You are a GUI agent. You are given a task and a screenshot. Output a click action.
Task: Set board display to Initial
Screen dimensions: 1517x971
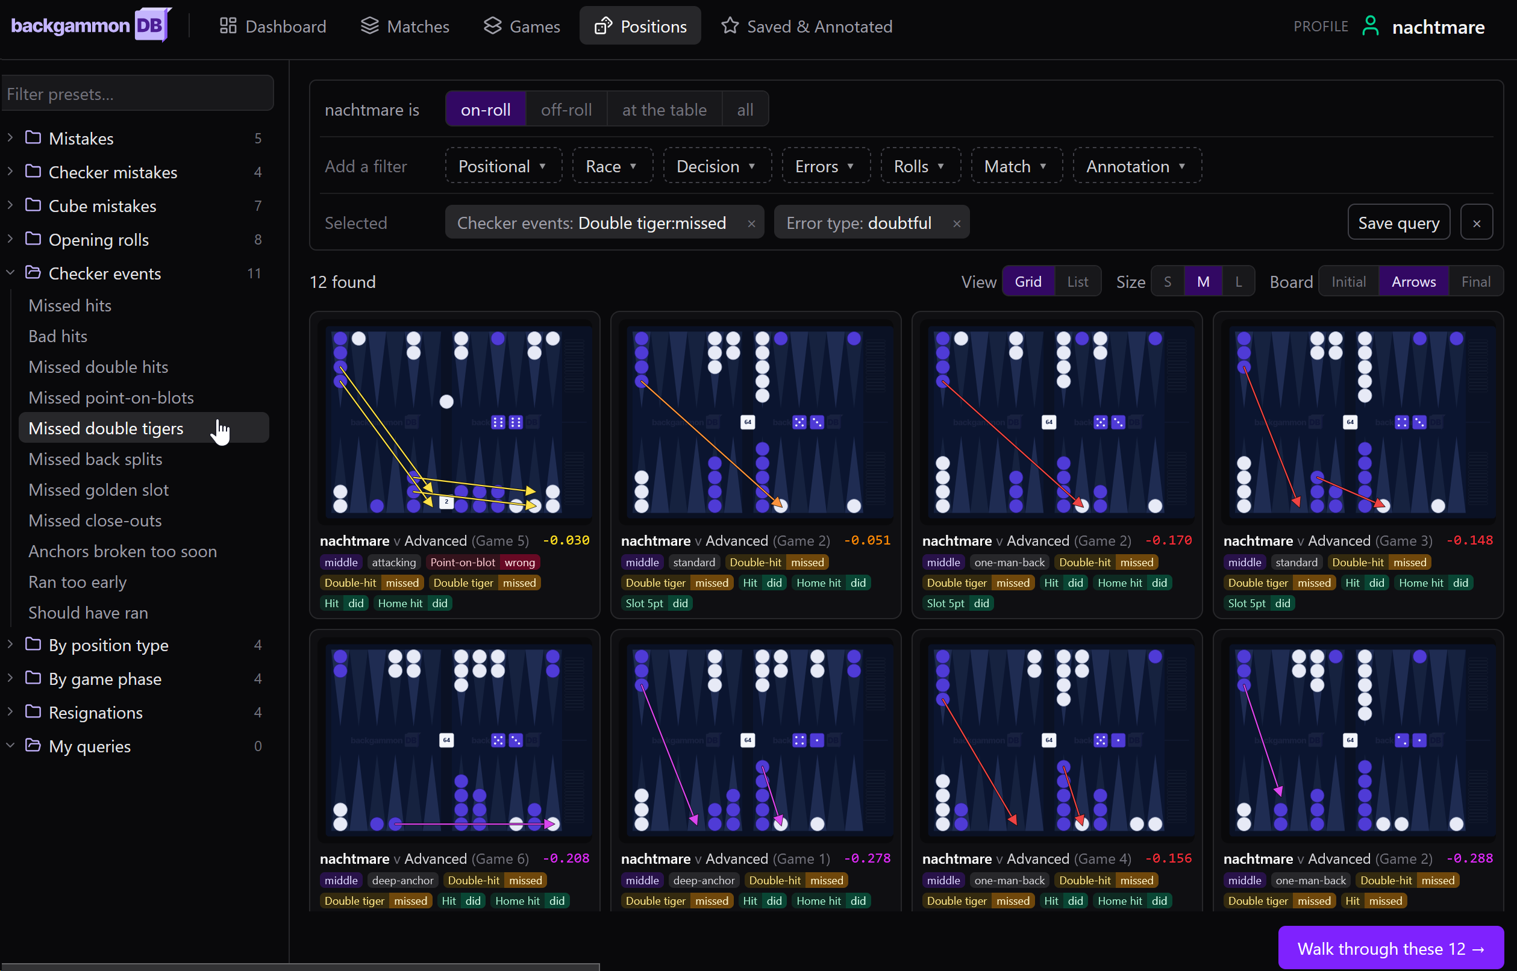[1348, 281]
